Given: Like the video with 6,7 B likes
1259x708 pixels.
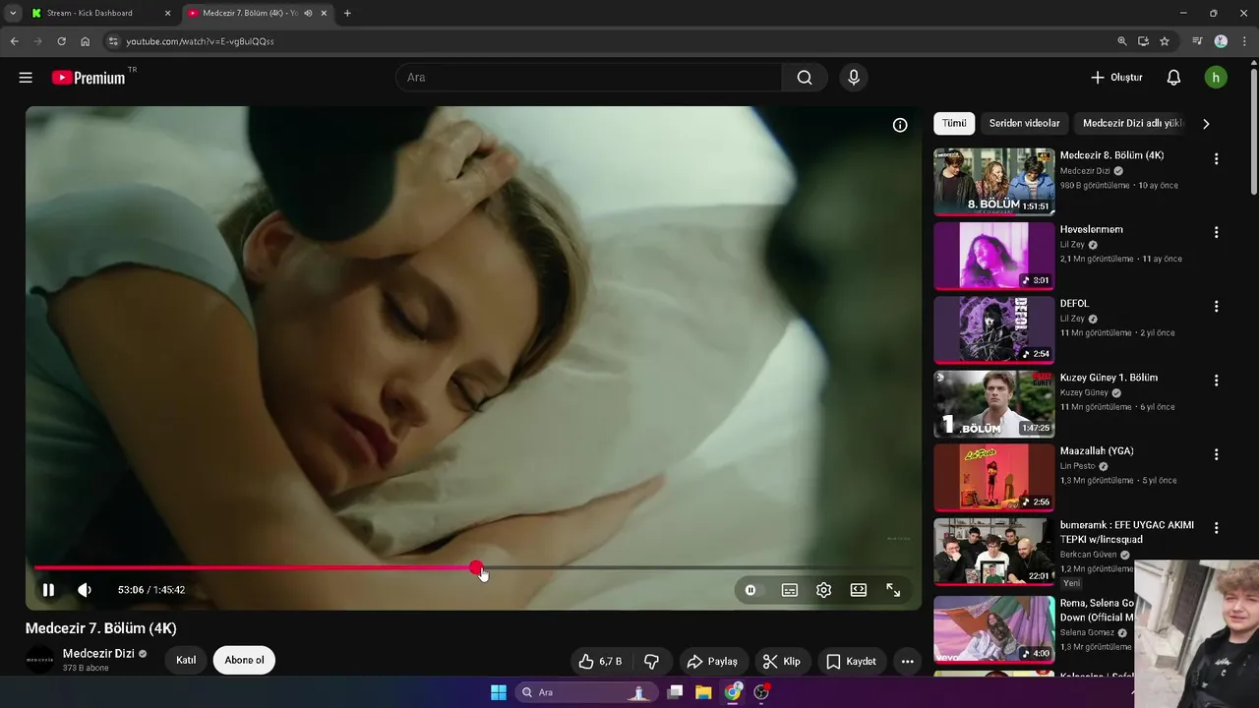Looking at the screenshot, I should point(600,661).
